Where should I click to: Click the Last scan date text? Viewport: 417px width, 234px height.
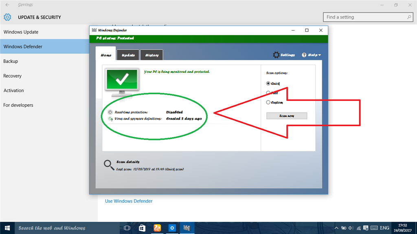tap(150, 169)
